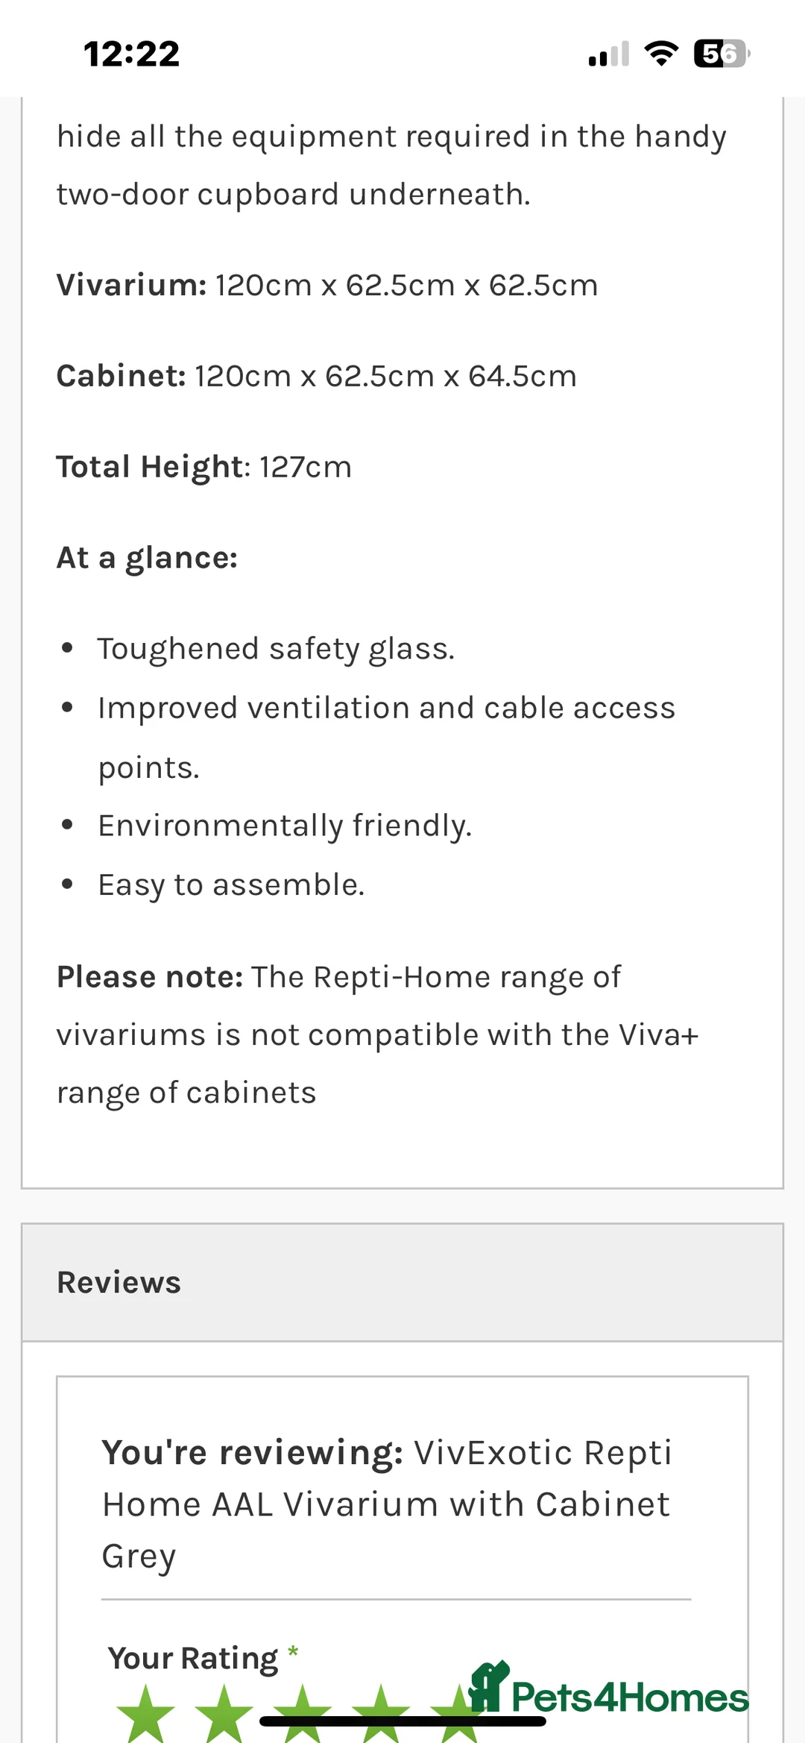This screenshot has height=1743, width=805.
Task: Tap the "Your Rating" label
Action: point(193,1658)
